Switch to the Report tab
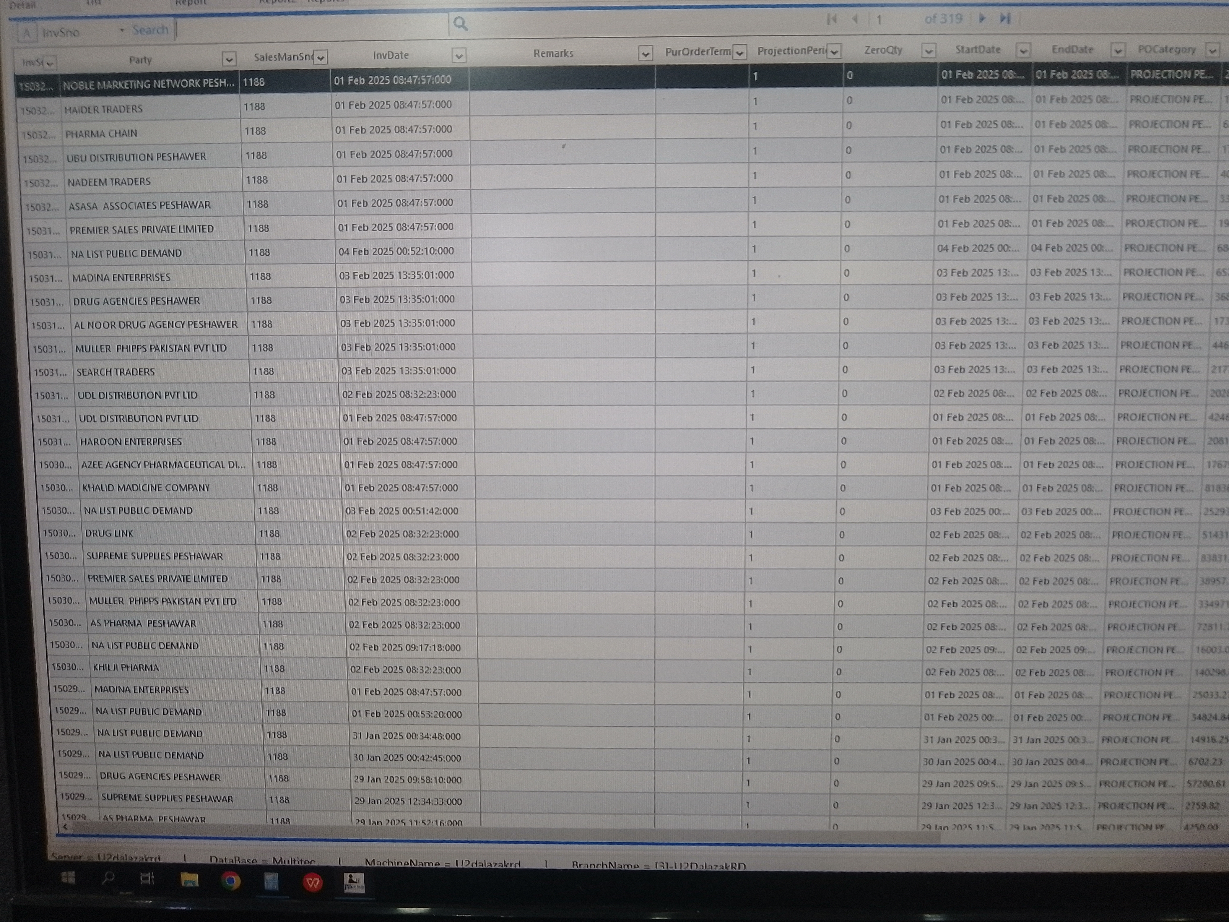This screenshot has height=922, width=1229. click(190, 3)
